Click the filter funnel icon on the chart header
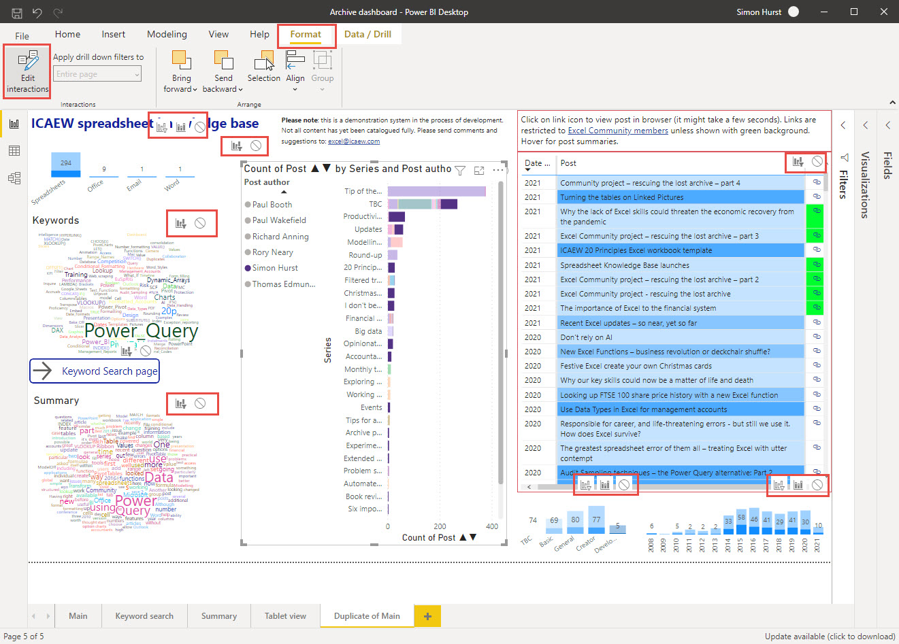Image resolution: width=899 pixels, height=644 pixels. [460, 170]
